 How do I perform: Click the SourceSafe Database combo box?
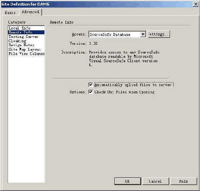tap(117, 34)
